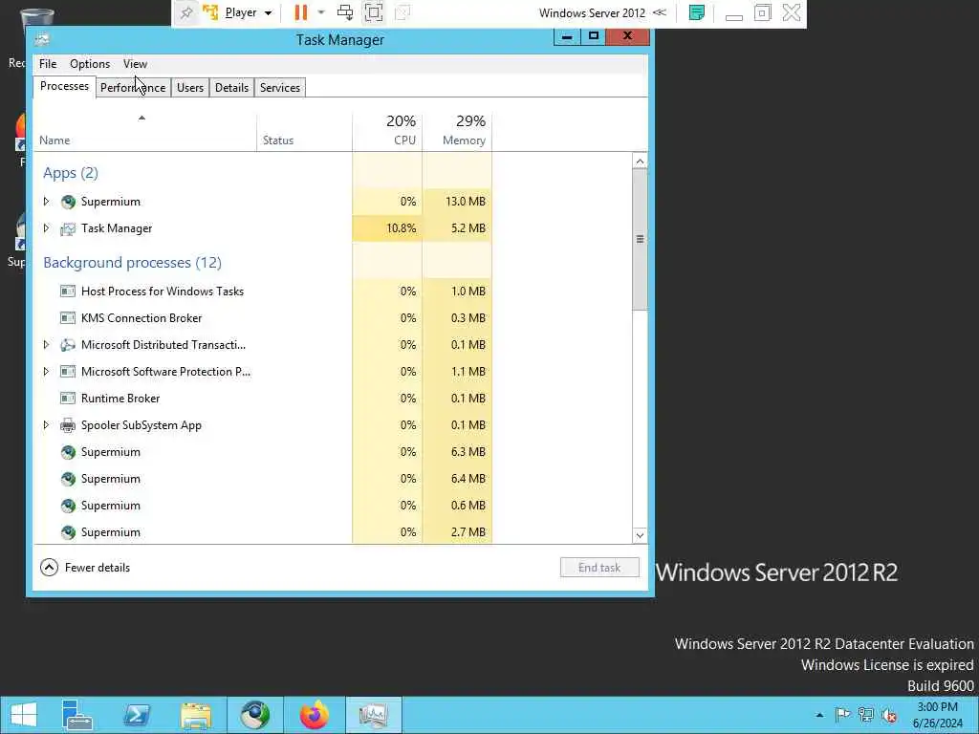The image size is (979, 734).
Task: Select the Supermium process using 6.4 MB
Action: point(262,479)
